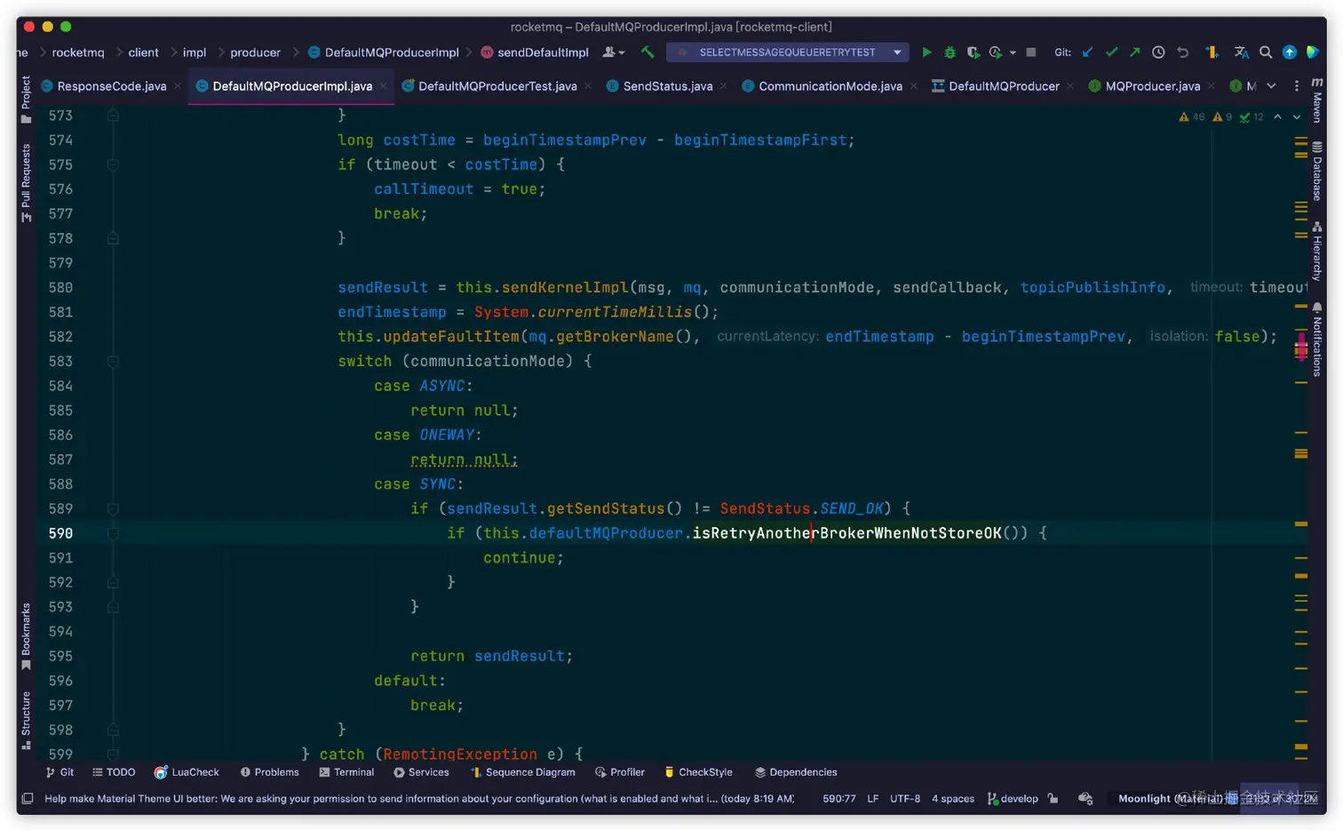Click the develop Git branch widget
Viewport: 1343px width, 831px height.
(1013, 798)
